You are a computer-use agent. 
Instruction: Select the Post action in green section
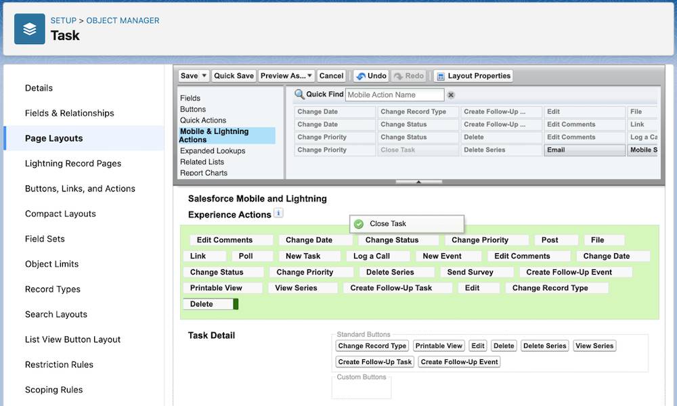[x=556, y=240]
